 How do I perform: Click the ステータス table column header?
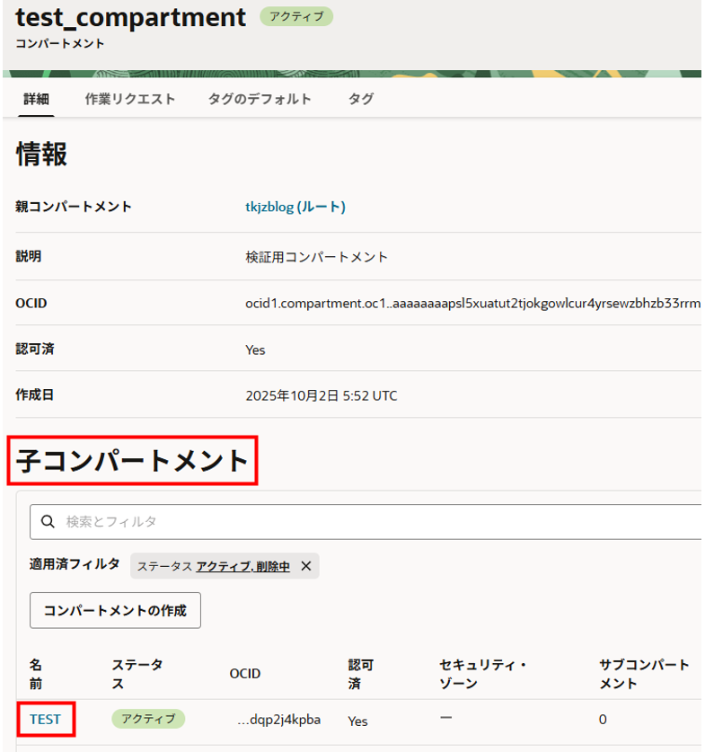click(x=137, y=673)
